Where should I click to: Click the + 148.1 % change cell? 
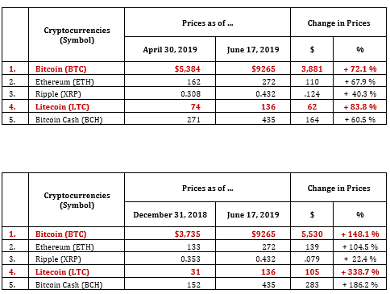(x=360, y=234)
